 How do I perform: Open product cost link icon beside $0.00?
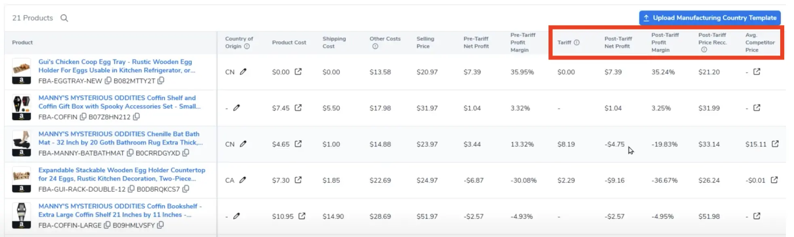(298, 72)
